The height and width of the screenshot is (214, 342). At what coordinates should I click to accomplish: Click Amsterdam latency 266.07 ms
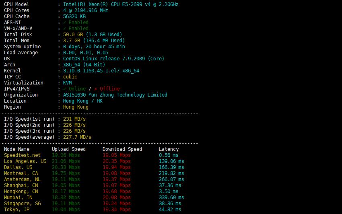tap(171, 179)
